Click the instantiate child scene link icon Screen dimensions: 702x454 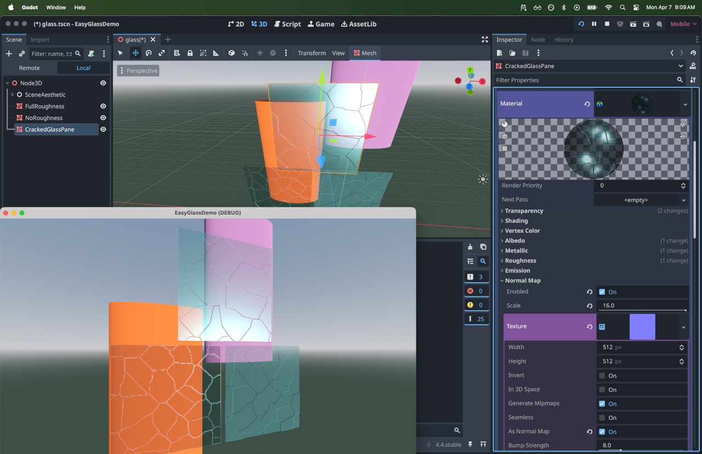[22, 54]
